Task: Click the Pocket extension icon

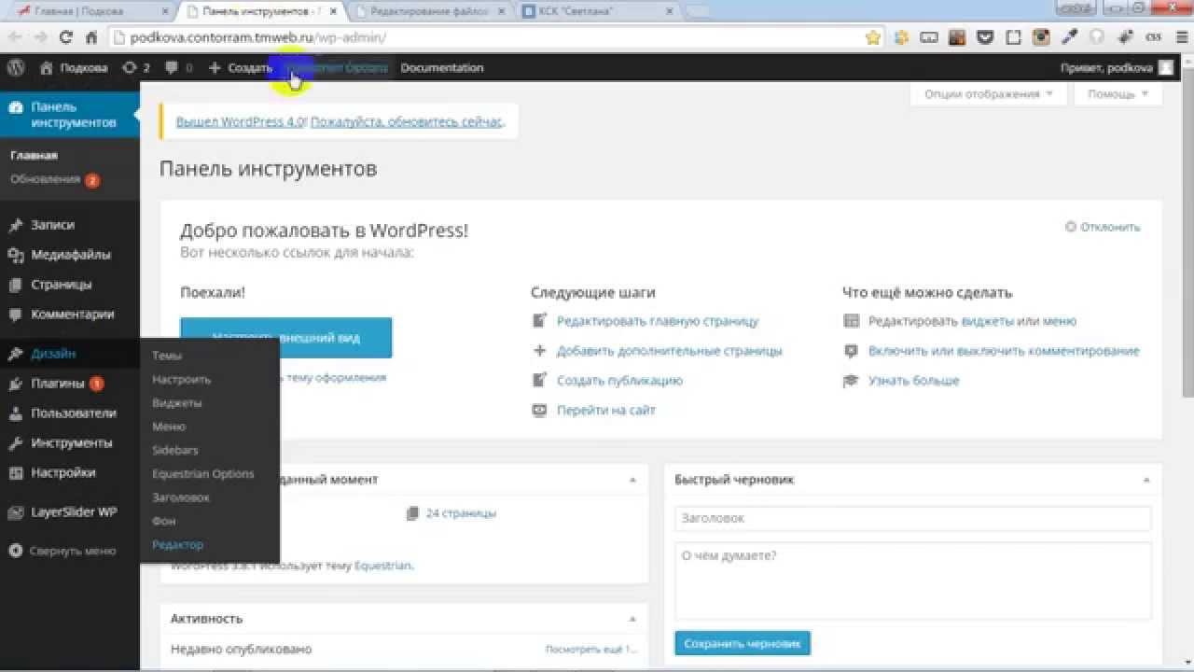Action: click(985, 37)
